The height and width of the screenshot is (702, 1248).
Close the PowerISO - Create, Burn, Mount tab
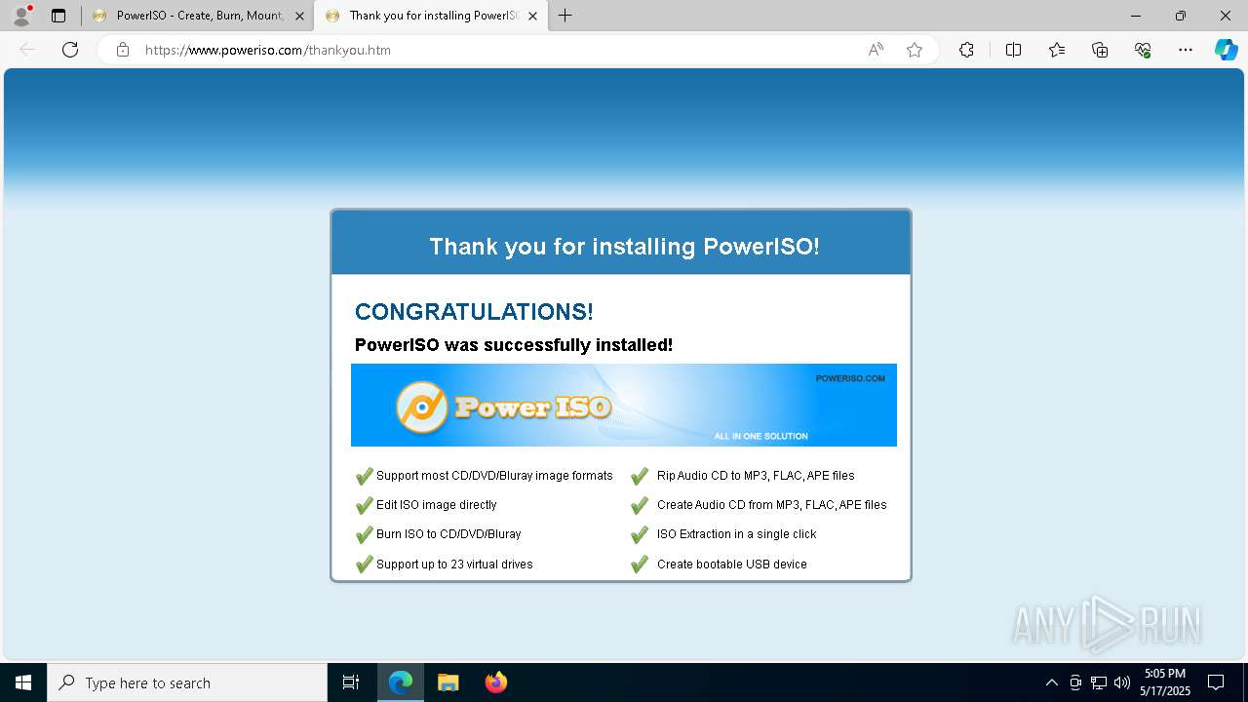[299, 16]
